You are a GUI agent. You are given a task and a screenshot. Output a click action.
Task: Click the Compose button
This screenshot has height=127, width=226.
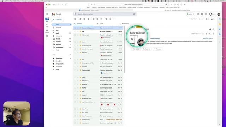pos(57,20)
